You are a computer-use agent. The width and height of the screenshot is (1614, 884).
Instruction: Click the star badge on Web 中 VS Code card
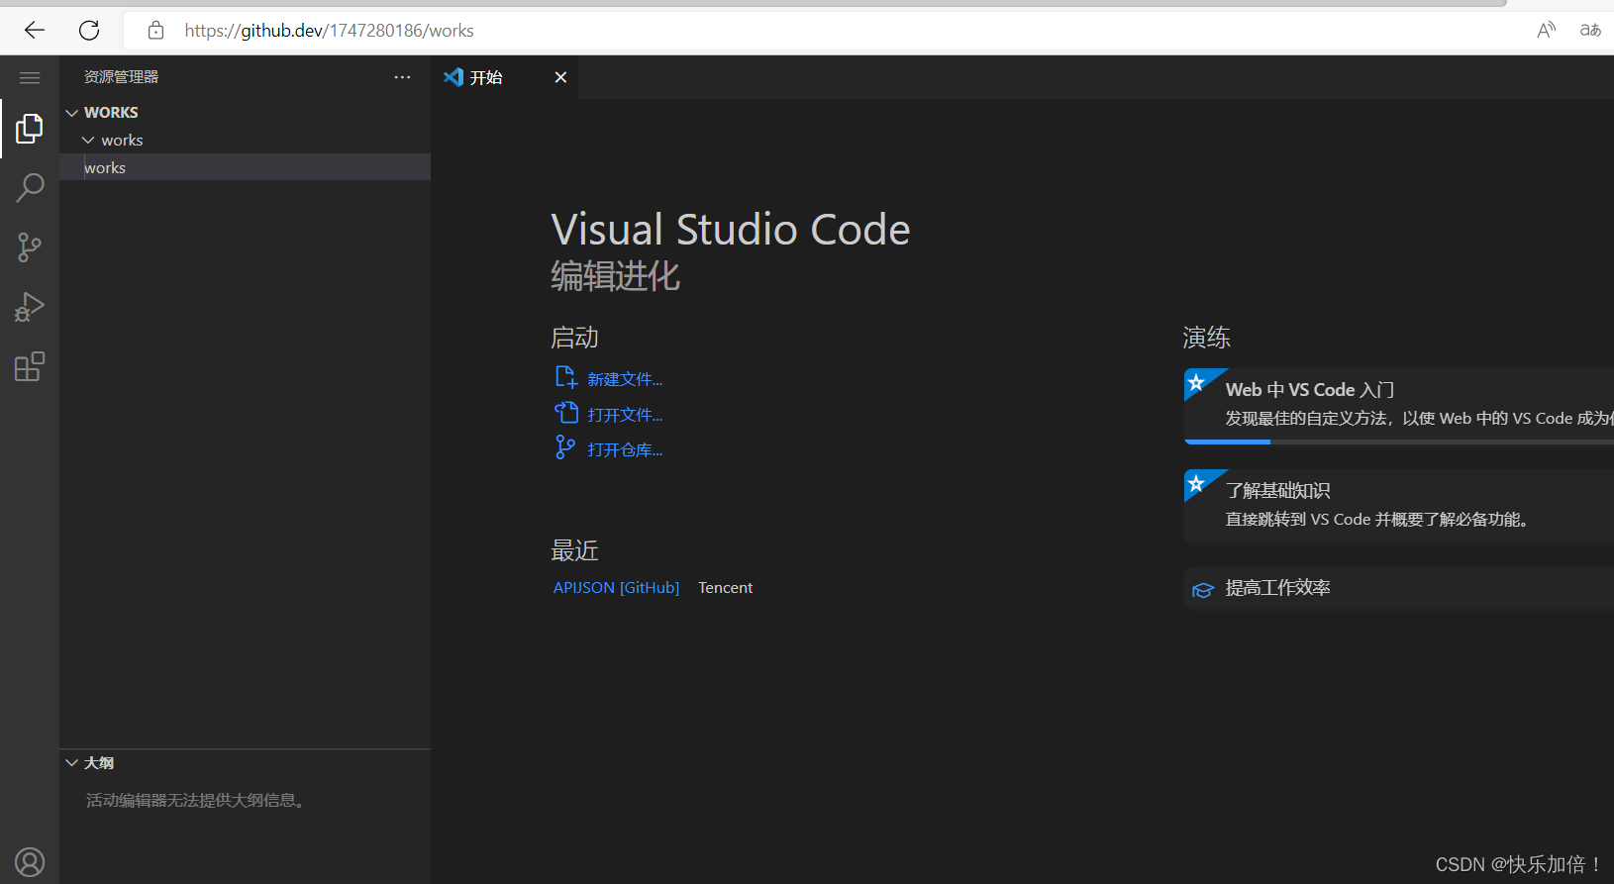click(1196, 382)
